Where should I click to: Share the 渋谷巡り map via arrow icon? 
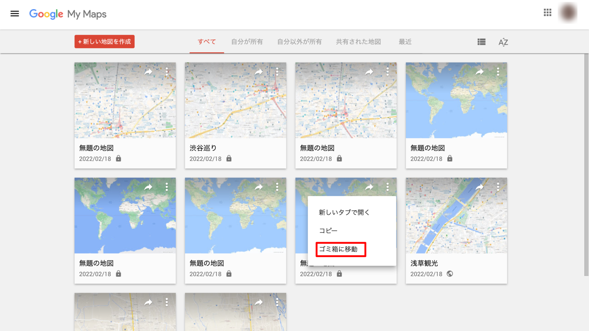(259, 72)
